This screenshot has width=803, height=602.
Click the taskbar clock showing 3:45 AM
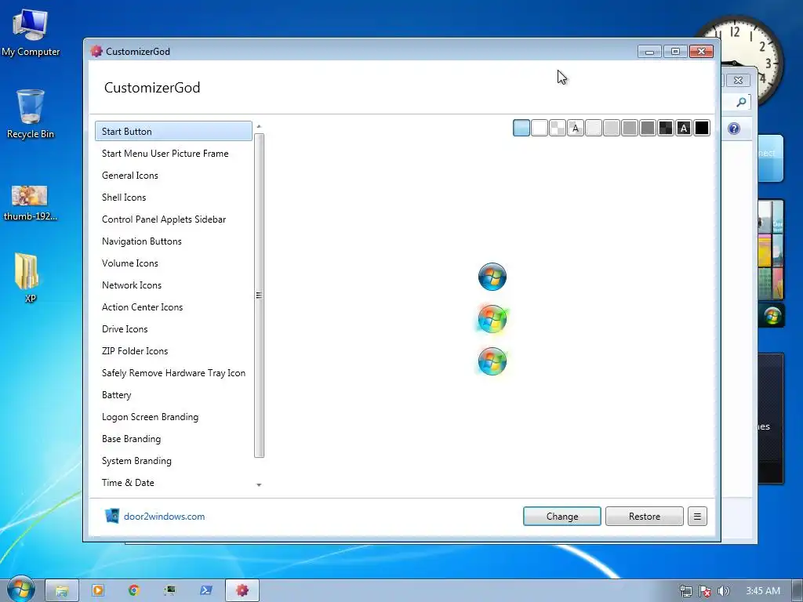763,591
